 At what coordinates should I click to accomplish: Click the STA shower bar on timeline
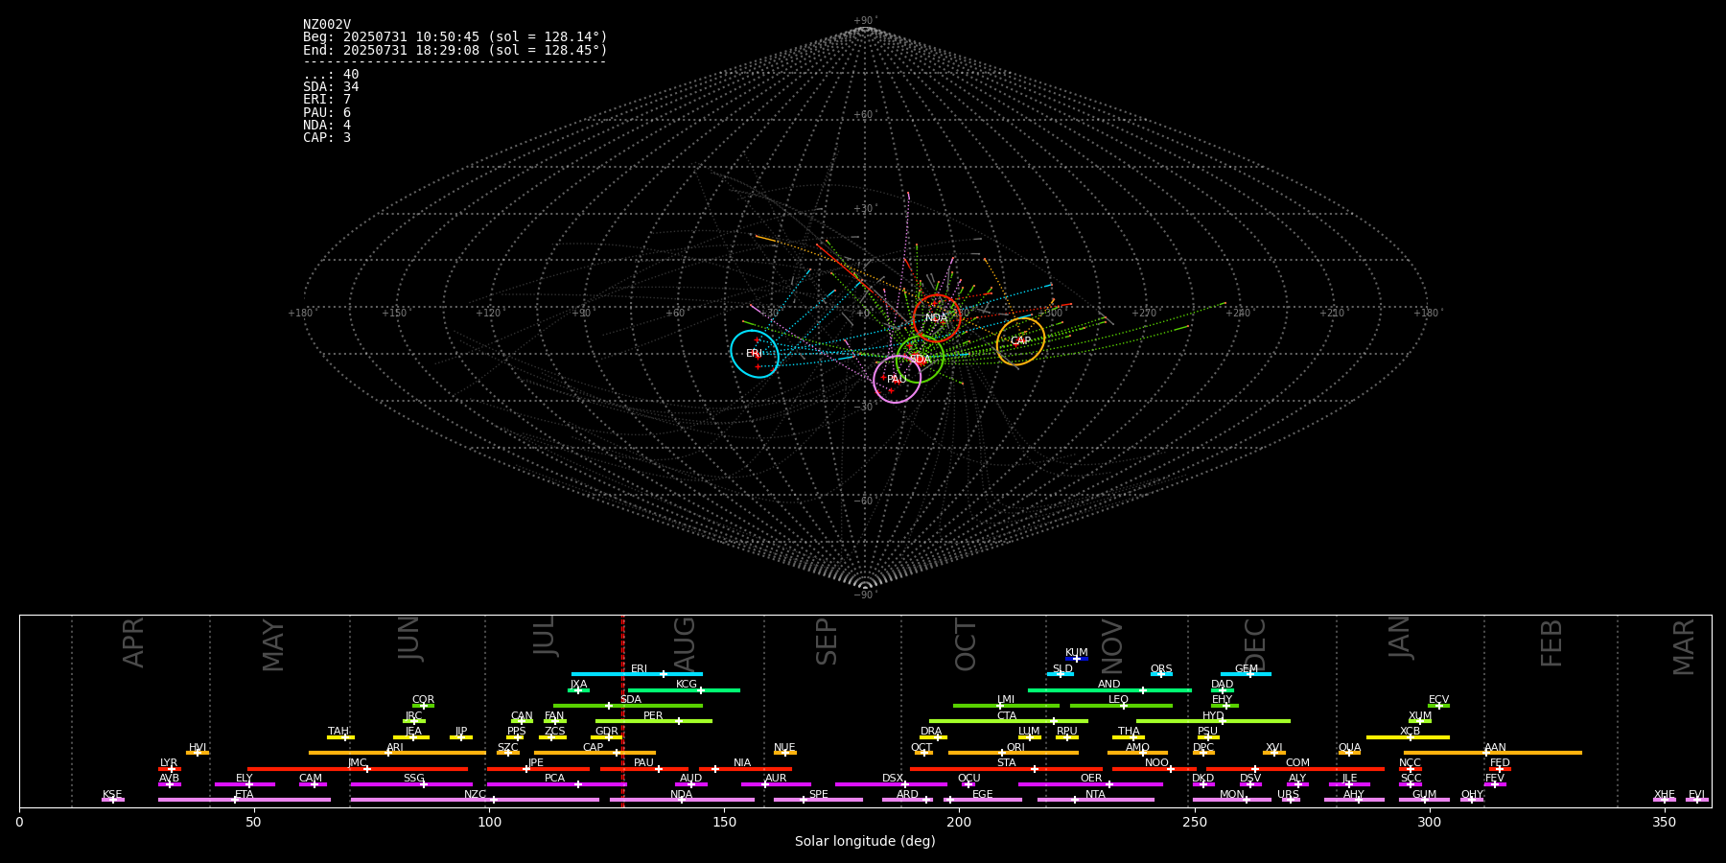click(x=1006, y=768)
